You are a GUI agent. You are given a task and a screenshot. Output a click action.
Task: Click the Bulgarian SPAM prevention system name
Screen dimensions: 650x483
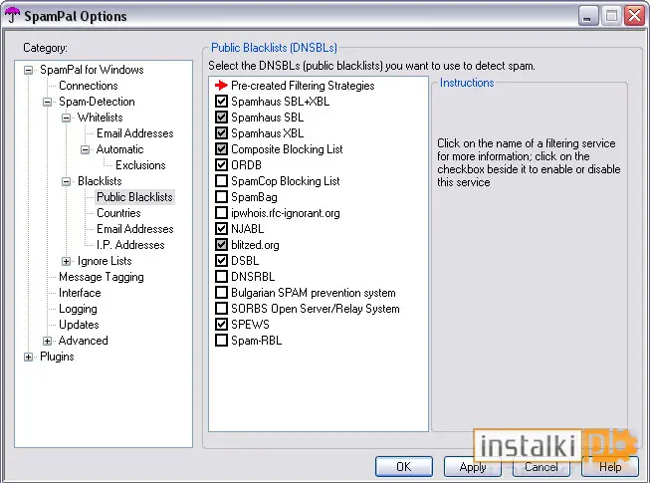(313, 293)
